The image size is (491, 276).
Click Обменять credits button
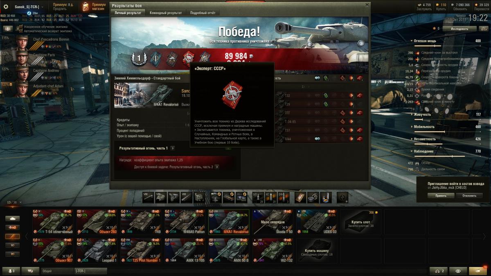(460, 9)
